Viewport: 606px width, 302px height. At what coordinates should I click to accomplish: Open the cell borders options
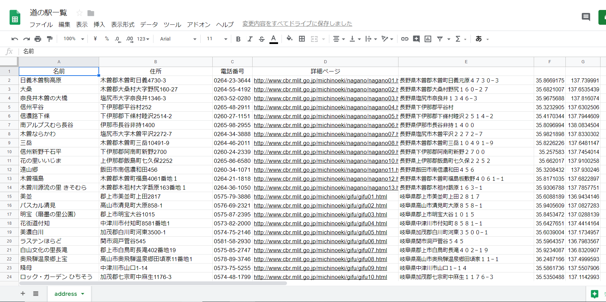(x=302, y=39)
